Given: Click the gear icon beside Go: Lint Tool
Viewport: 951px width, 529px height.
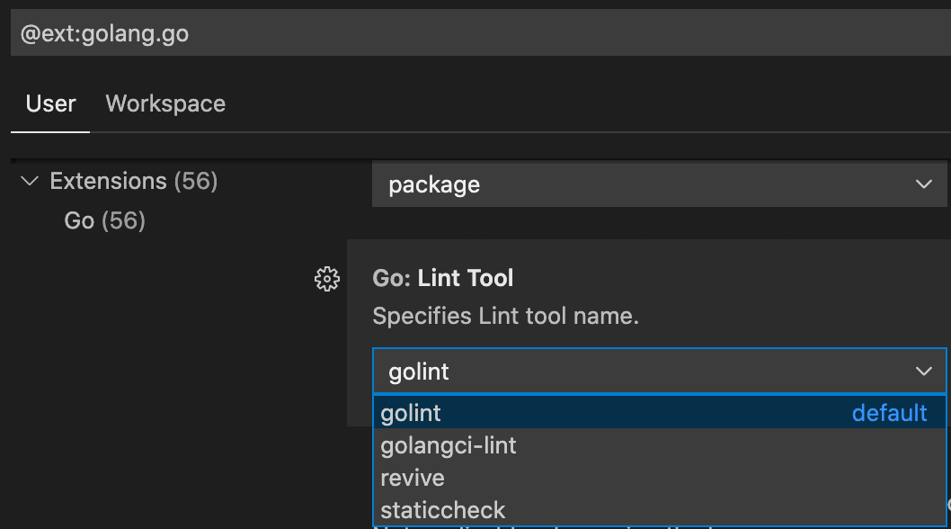Looking at the screenshot, I should tap(327, 279).
